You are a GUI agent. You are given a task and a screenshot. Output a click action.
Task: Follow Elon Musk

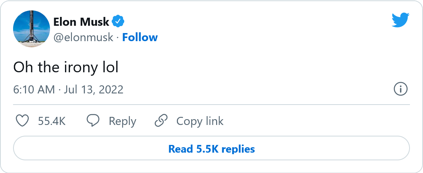140,37
